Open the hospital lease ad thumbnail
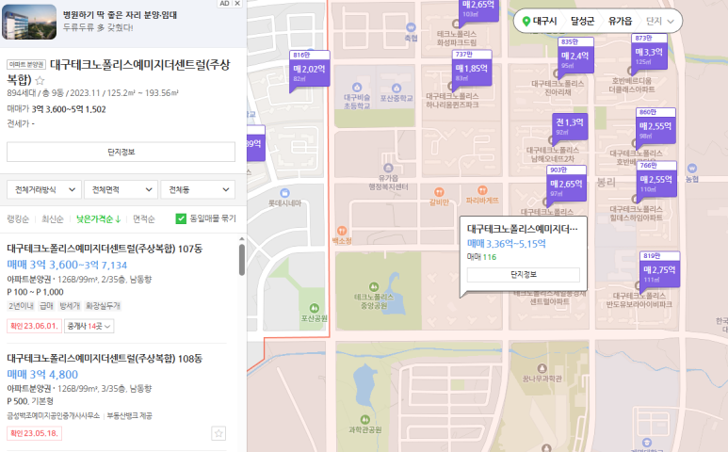This screenshot has width=728, height=452. 29,23
